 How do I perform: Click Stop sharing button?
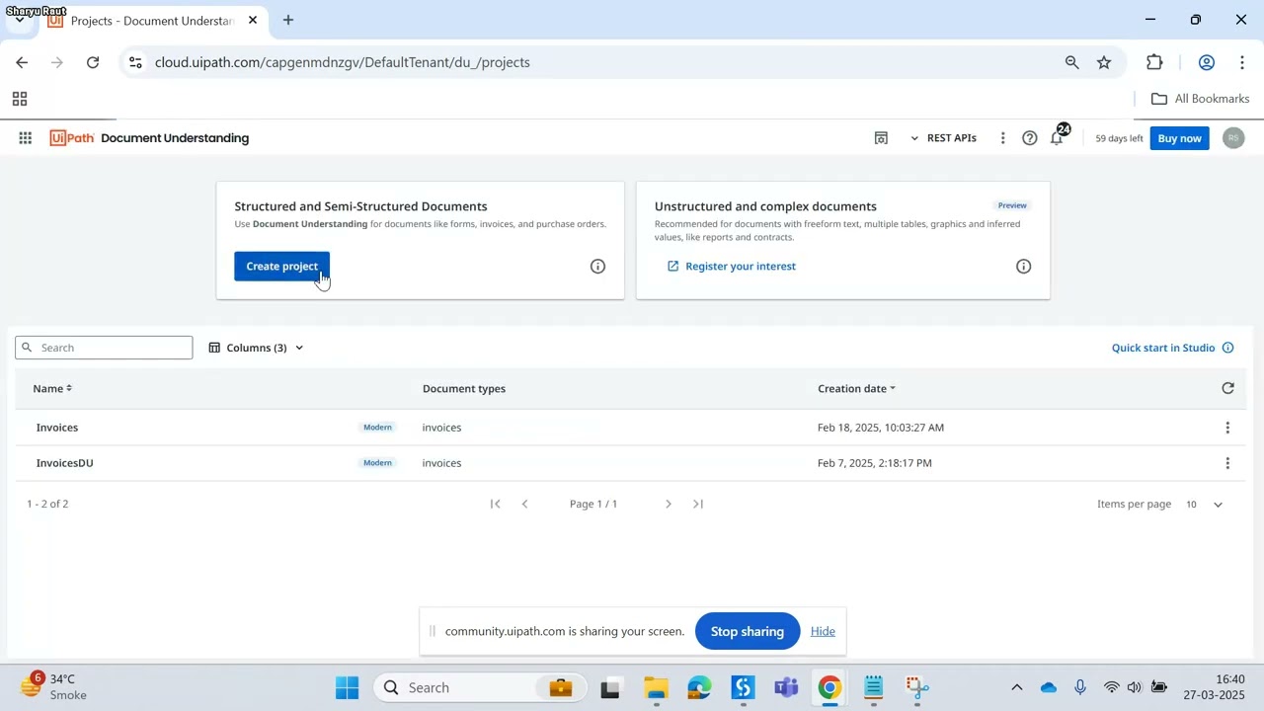[748, 632]
